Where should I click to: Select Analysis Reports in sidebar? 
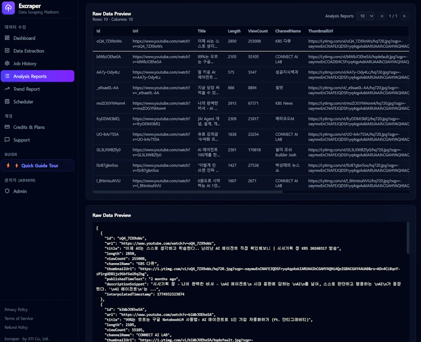point(37,76)
